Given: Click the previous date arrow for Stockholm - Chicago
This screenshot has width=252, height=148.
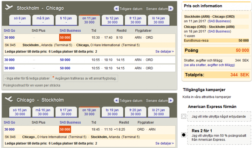Looking at the screenshot, I should pyautogui.click(x=116, y=9).
